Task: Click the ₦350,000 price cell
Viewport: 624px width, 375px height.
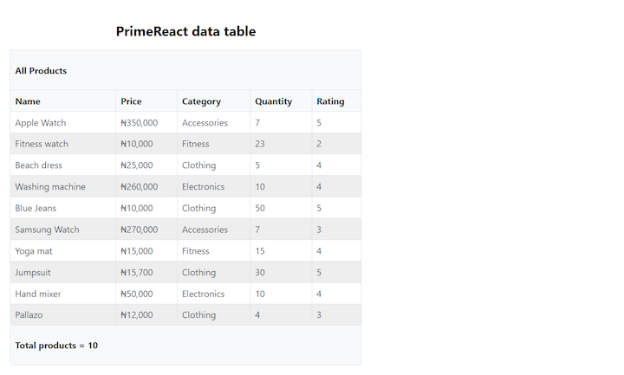Action: point(139,123)
